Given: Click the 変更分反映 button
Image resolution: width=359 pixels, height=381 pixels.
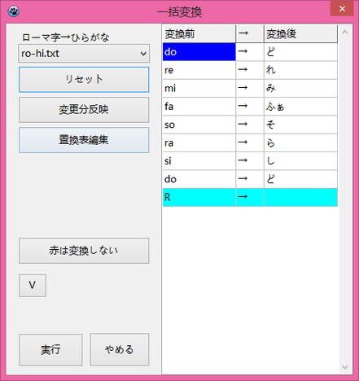Looking at the screenshot, I should 84,110.
